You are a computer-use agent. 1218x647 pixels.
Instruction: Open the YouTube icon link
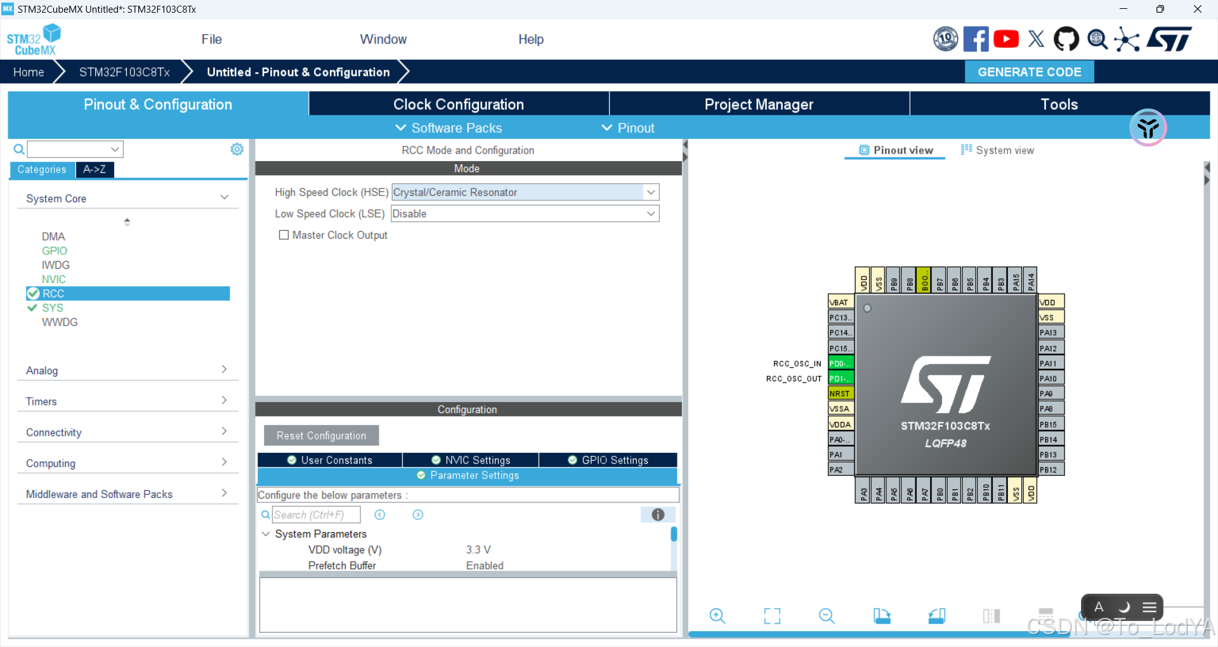click(x=1006, y=39)
